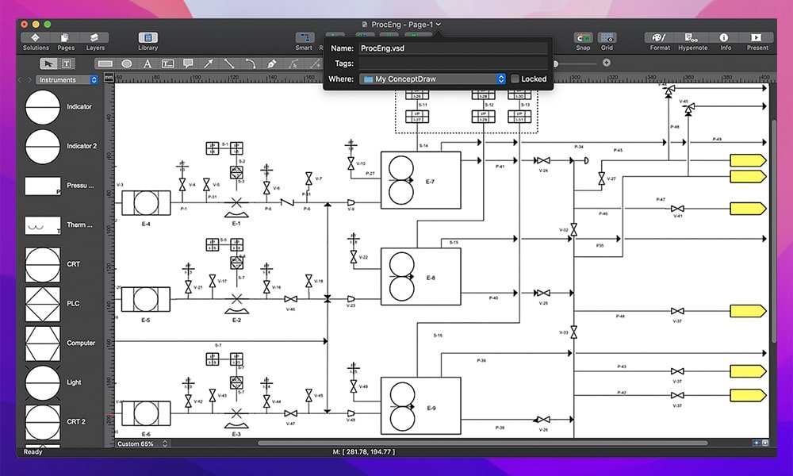
Task: Click in the Tags input field
Action: coord(452,63)
